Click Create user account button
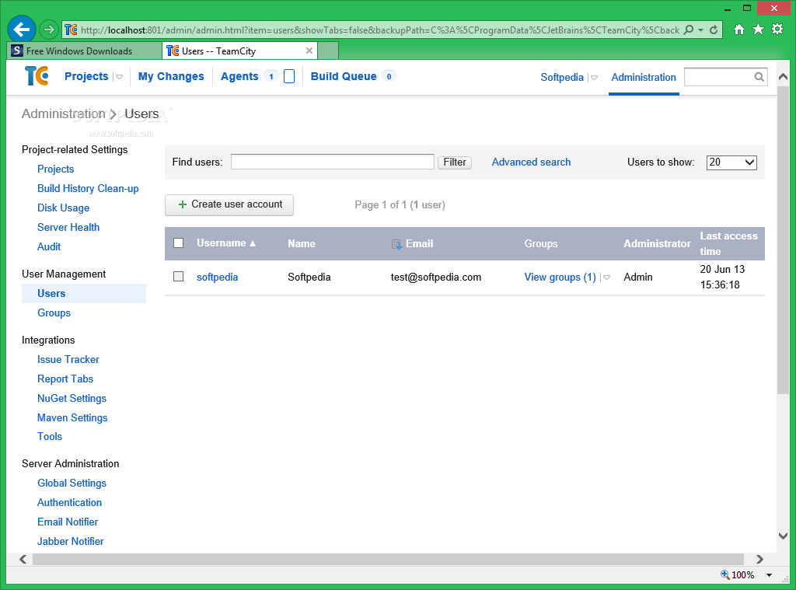The height and width of the screenshot is (590, 796). (229, 204)
